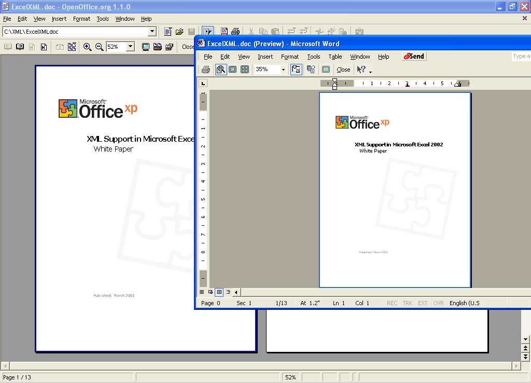Go to next page in OpenOffice preview
Screen dimensions: 531x383
coord(20,47)
